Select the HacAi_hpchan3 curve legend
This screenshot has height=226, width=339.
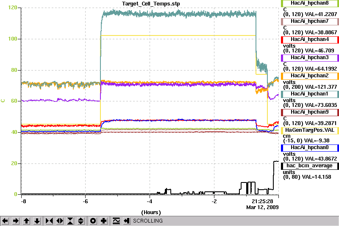(310, 58)
